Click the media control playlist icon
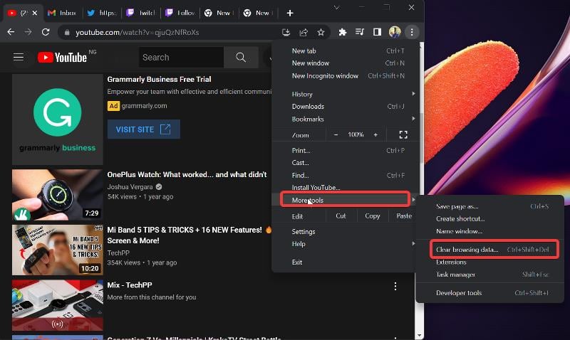570x340 pixels. pyautogui.click(x=360, y=32)
